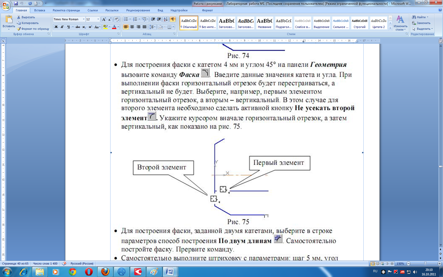
Task: Open the line spacing dropdown
Action: 152,27
